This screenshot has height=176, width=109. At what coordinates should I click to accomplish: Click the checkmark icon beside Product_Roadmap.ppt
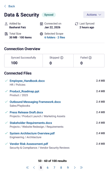(6, 91)
